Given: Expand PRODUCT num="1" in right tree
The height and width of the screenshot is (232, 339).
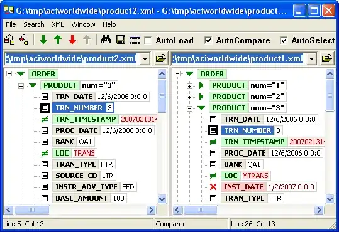Looking at the screenshot, I should (x=189, y=86).
